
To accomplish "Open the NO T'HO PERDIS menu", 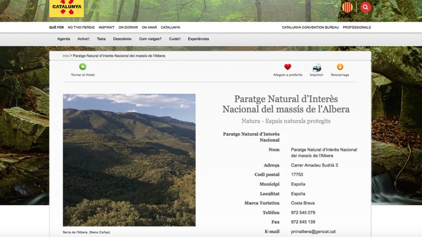I will (x=81, y=27).
